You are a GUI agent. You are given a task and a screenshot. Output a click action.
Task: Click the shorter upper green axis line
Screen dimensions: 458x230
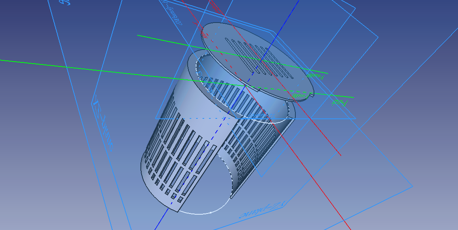tap(169, 41)
